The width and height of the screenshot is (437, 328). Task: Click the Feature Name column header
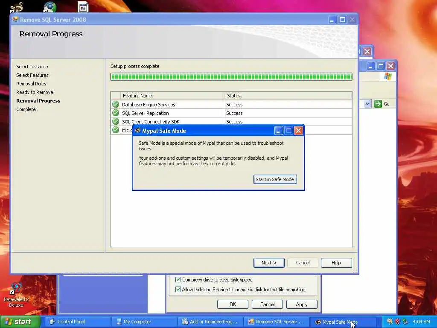click(172, 96)
